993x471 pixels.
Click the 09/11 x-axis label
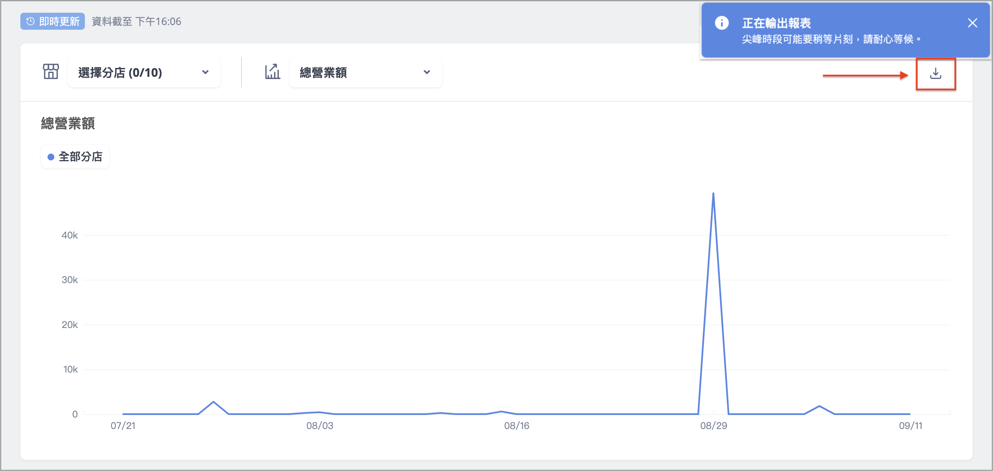tap(911, 426)
